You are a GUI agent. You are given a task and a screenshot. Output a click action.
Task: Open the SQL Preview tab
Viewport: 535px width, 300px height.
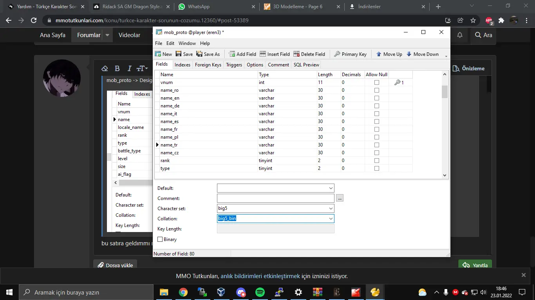tap(306, 65)
